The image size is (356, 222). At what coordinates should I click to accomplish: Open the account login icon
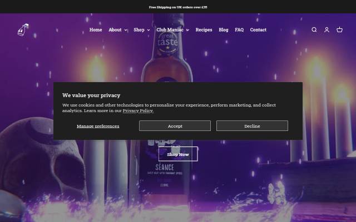327,29
